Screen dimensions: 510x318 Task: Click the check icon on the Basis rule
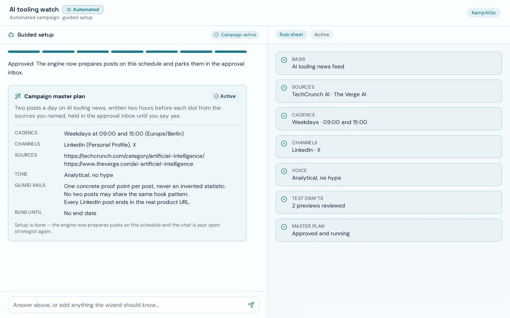284,60
